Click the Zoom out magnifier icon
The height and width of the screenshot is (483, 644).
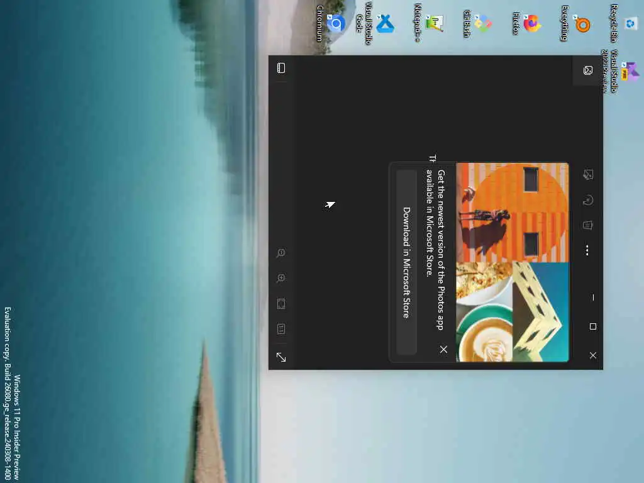tap(281, 253)
